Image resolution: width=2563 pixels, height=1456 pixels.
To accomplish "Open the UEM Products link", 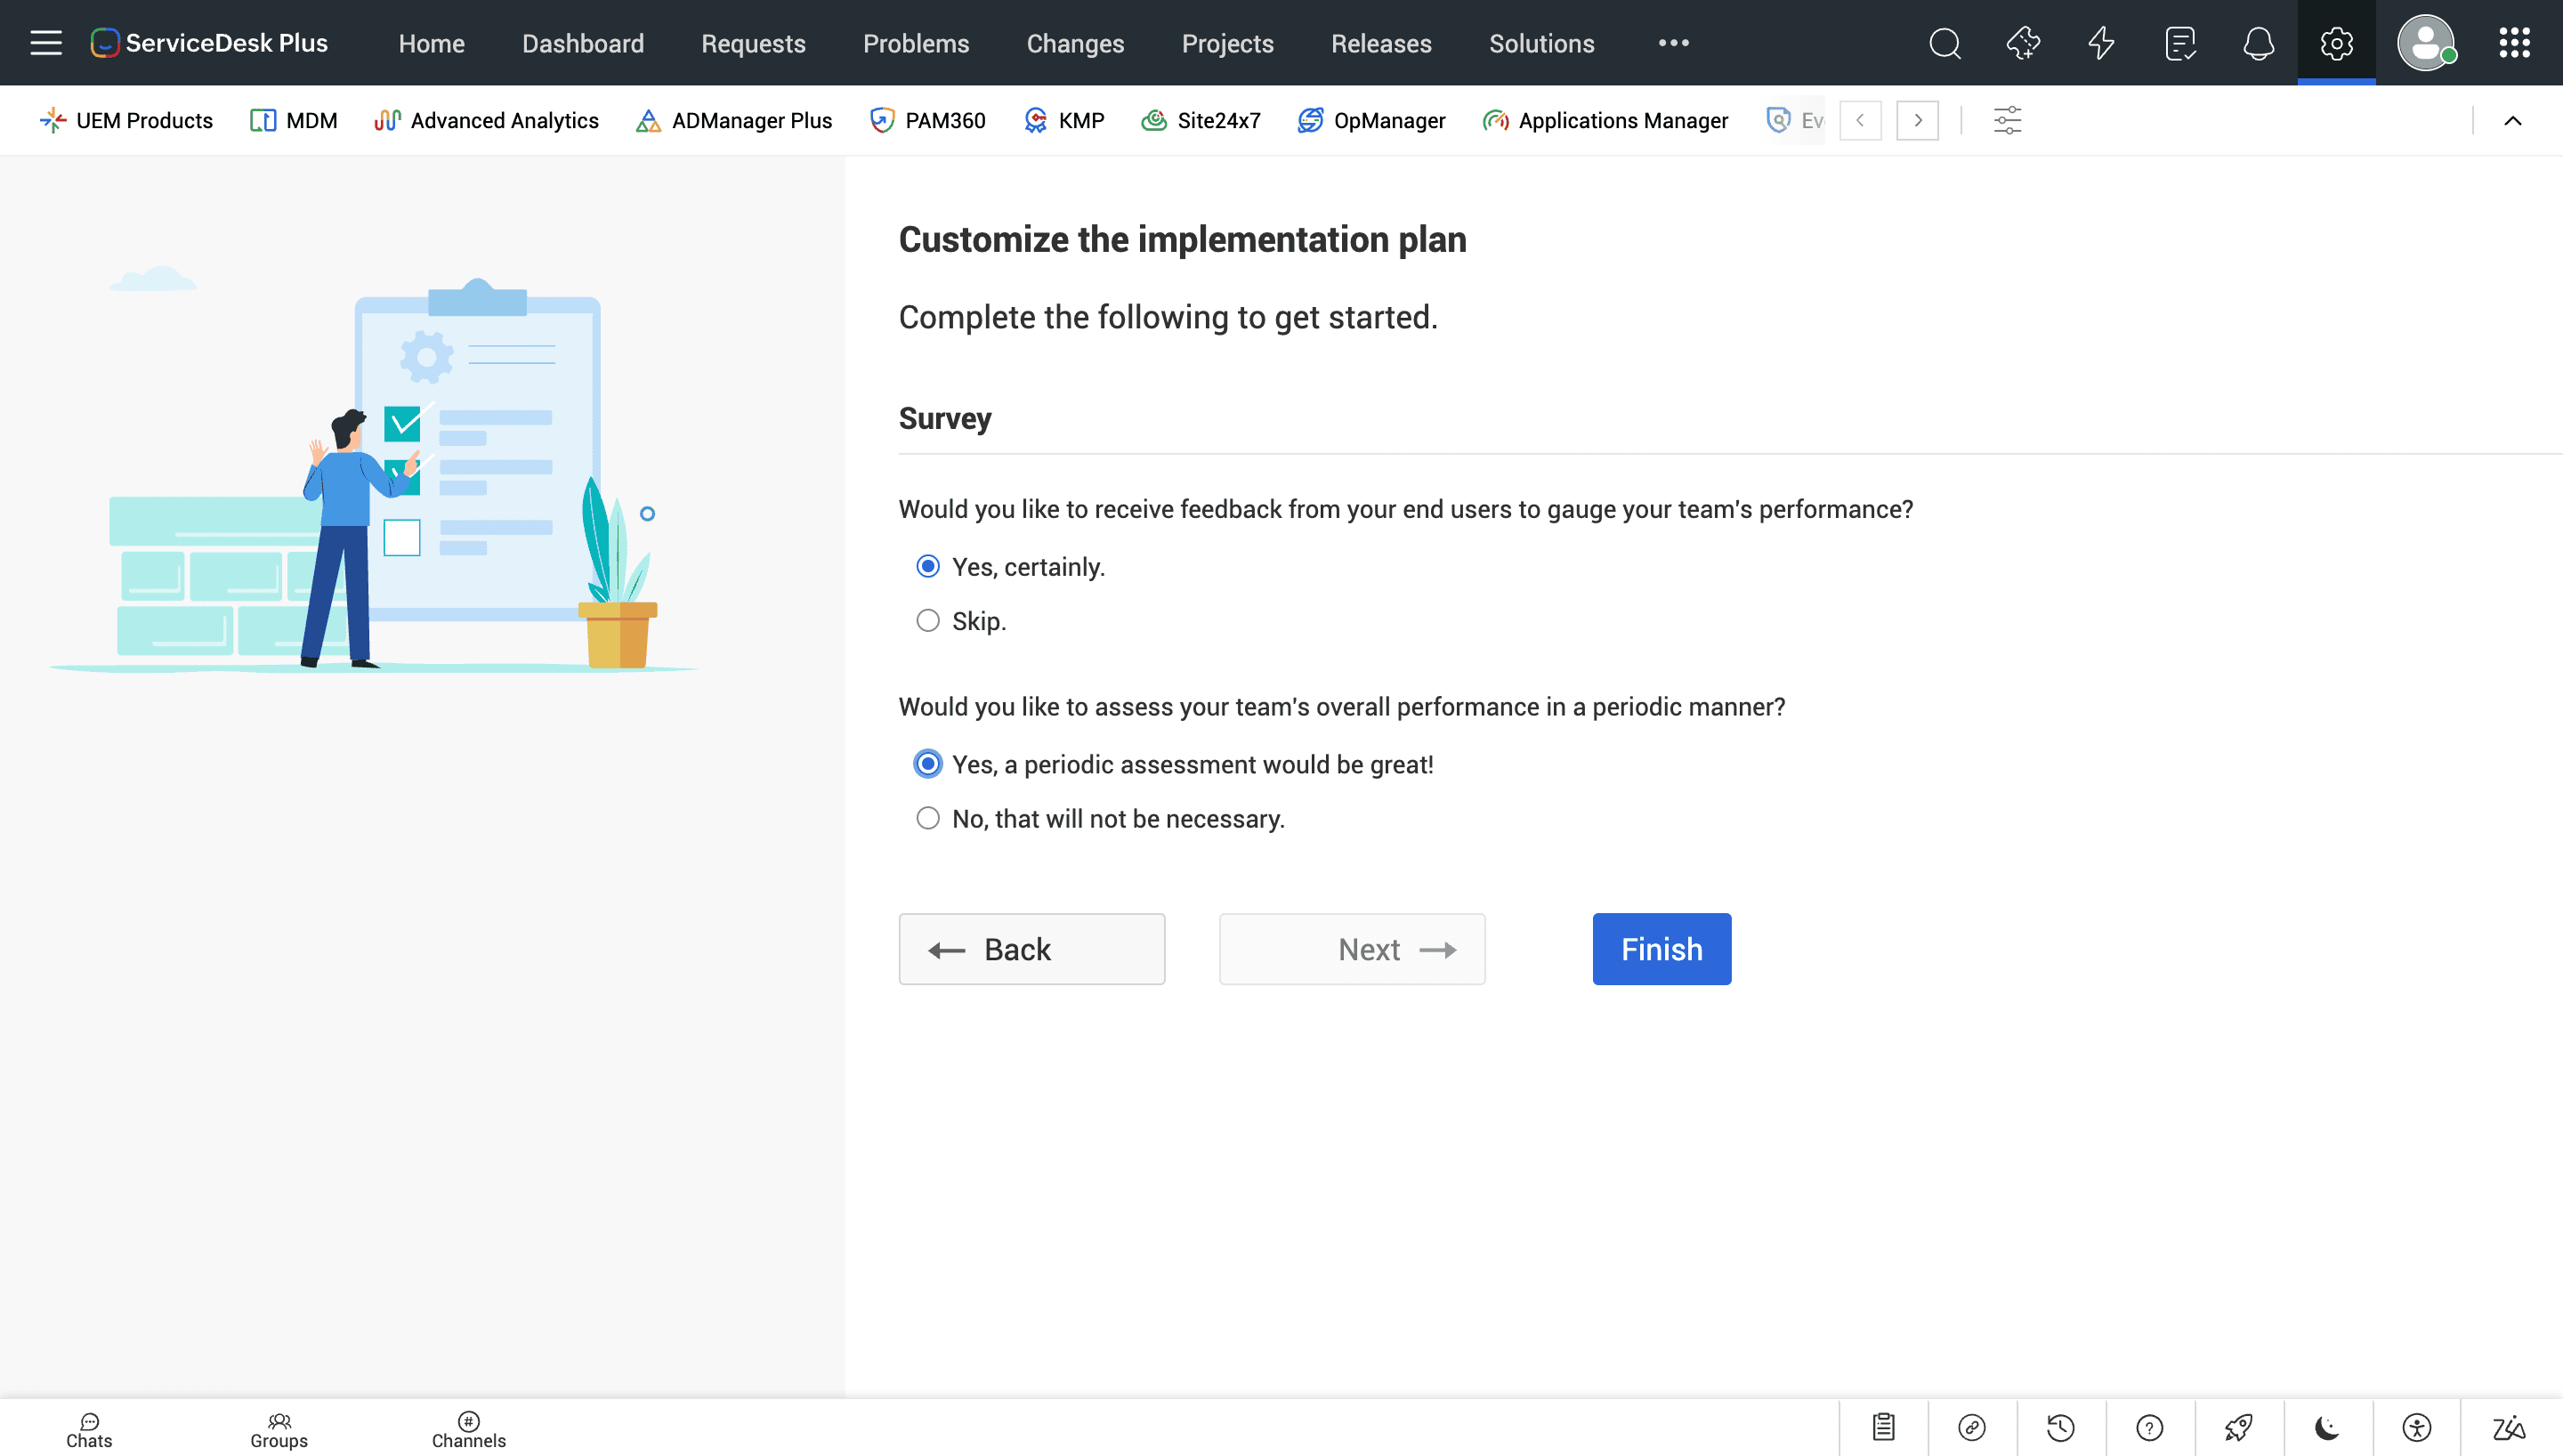I will pyautogui.click(x=126, y=120).
